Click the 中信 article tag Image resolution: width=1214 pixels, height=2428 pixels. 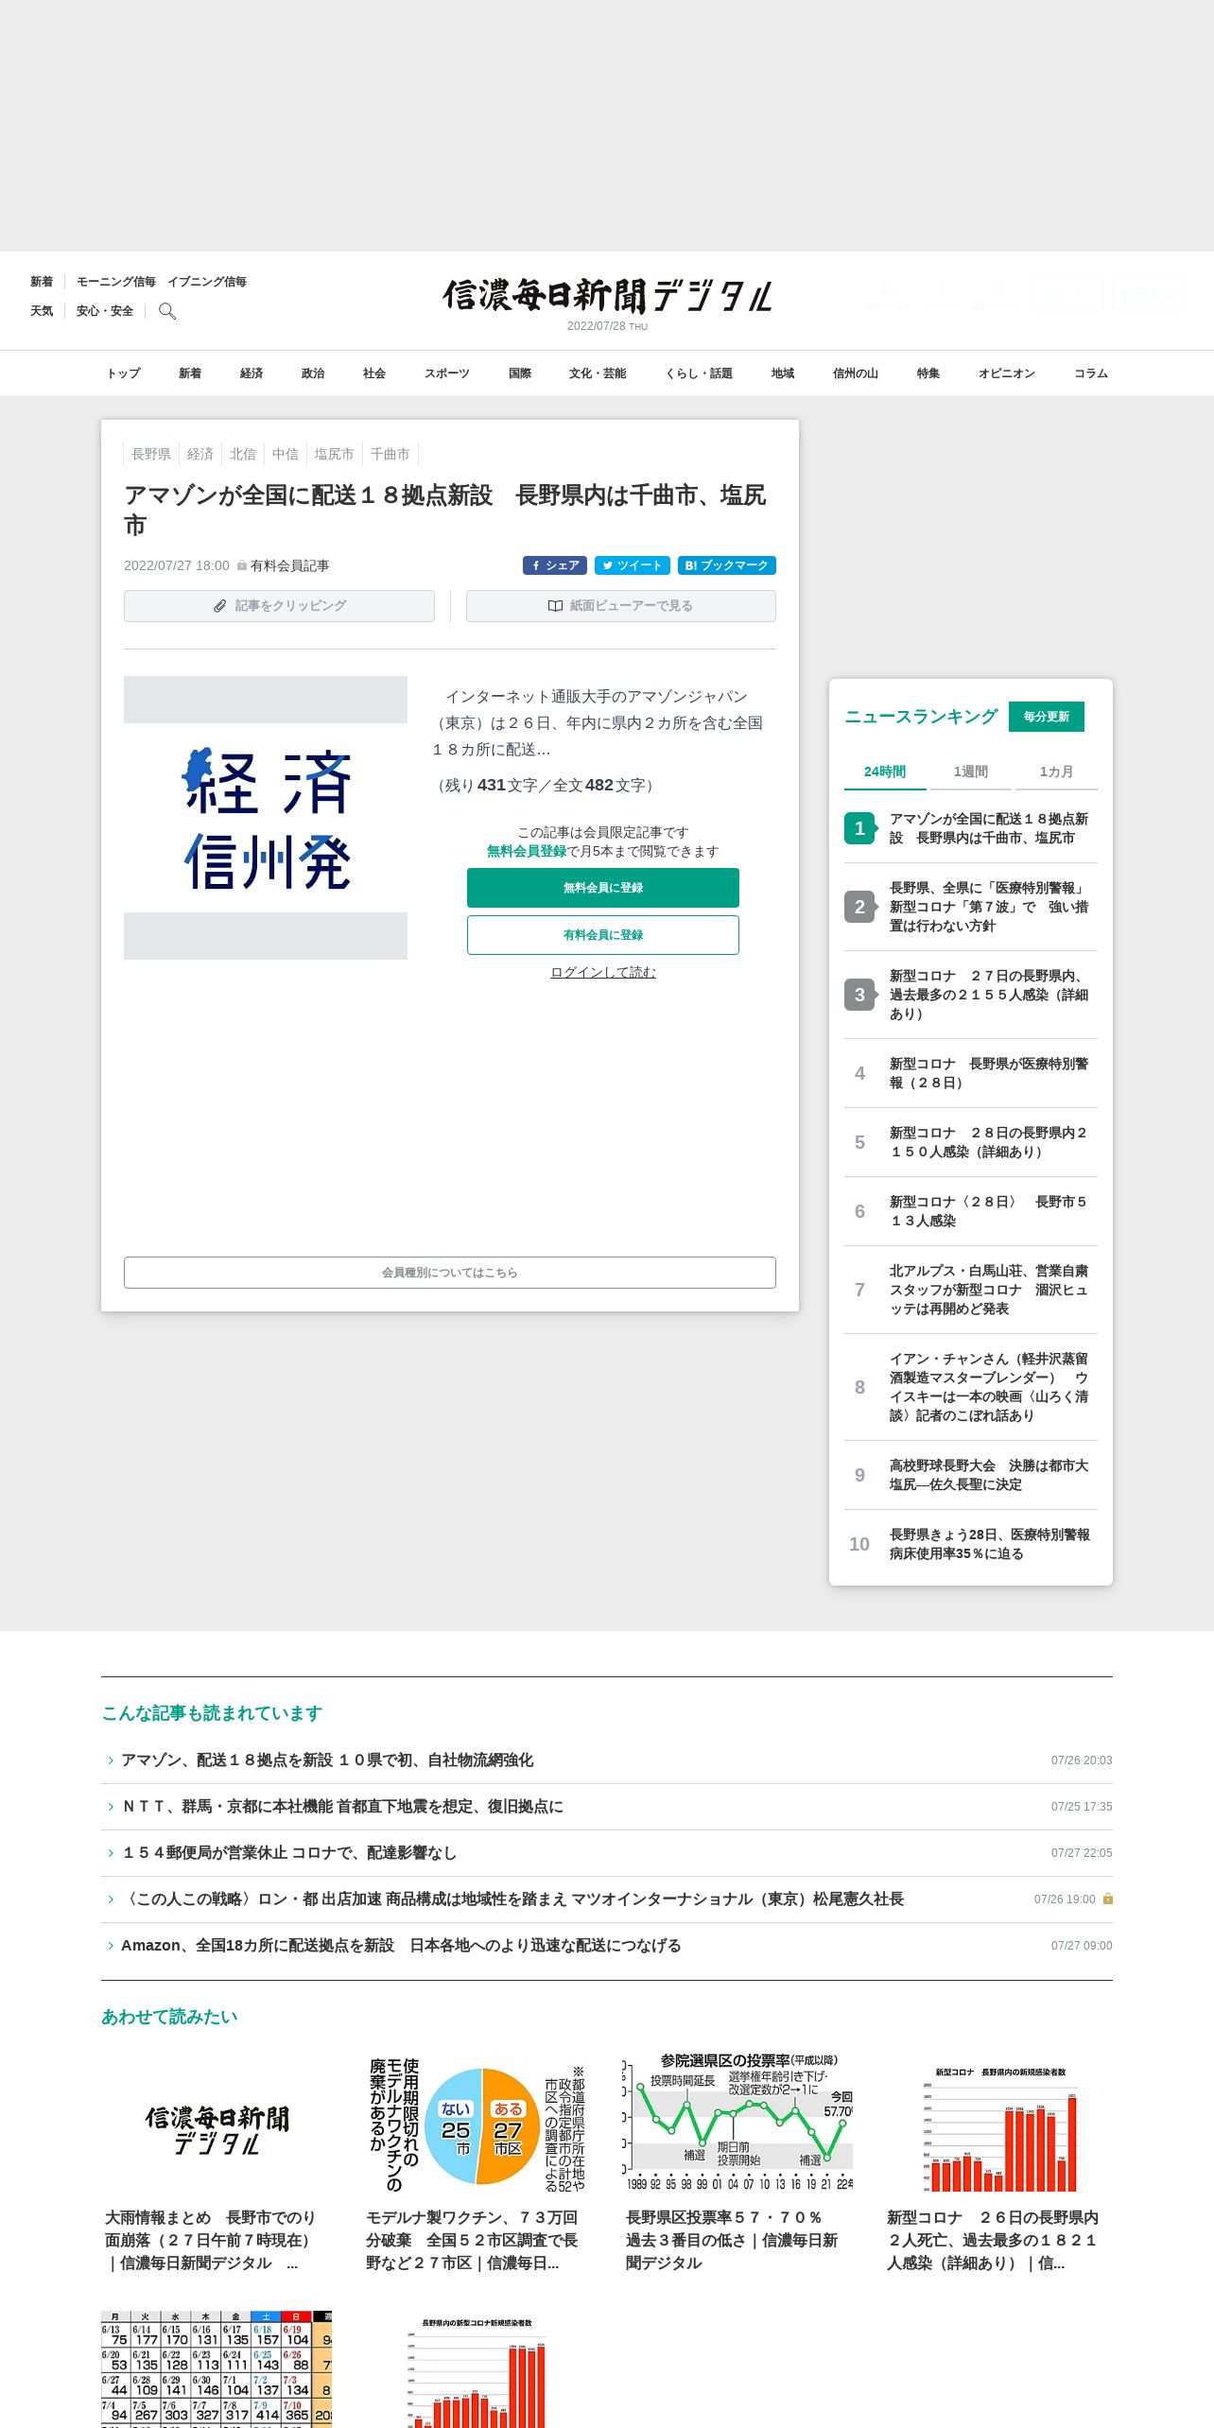(x=286, y=454)
